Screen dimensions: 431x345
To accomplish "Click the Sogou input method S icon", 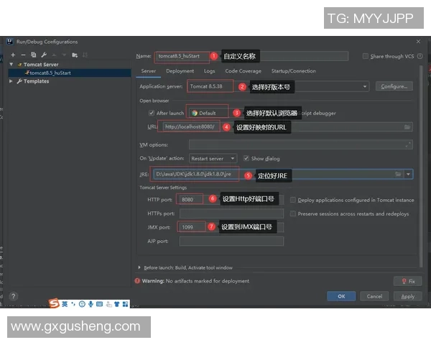I will (53, 304).
